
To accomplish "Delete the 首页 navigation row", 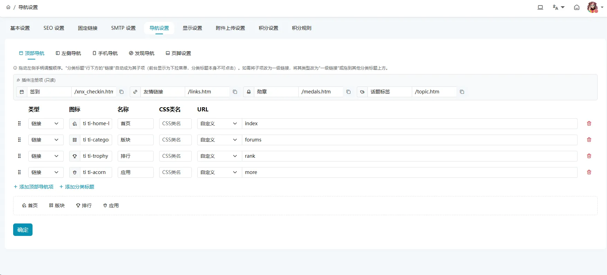I will [589, 123].
